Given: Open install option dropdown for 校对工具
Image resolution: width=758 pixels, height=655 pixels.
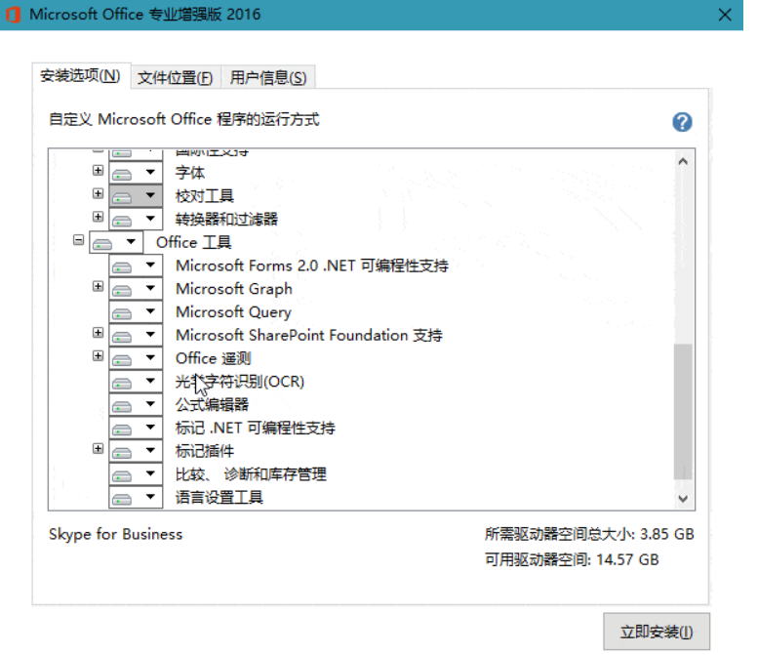Looking at the screenshot, I should [x=136, y=196].
